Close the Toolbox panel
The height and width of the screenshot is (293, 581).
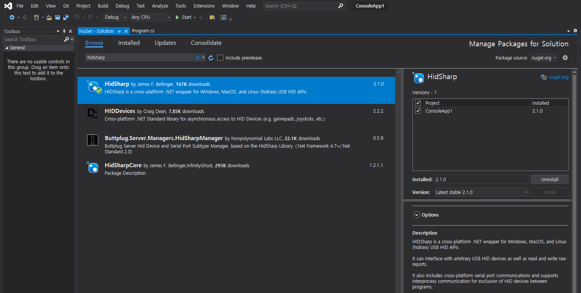click(70, 32)
